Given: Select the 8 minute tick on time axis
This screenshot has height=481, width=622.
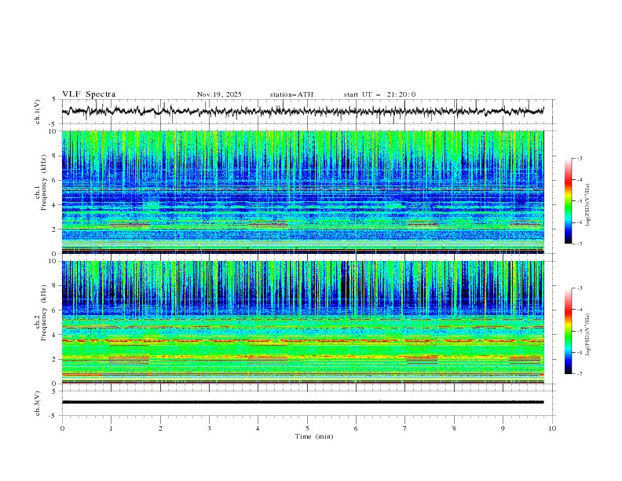Looking at the screenshot, I should point(454,428).
